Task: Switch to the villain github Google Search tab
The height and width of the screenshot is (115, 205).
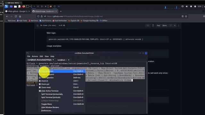Action: tap(18, 11)
